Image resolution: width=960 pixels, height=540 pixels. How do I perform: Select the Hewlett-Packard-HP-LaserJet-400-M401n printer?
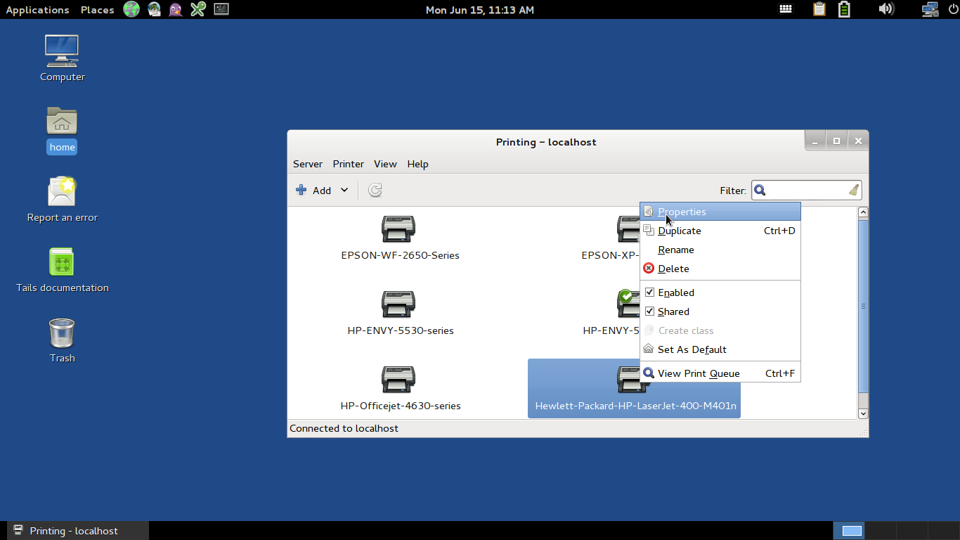[x=634, y=389]
